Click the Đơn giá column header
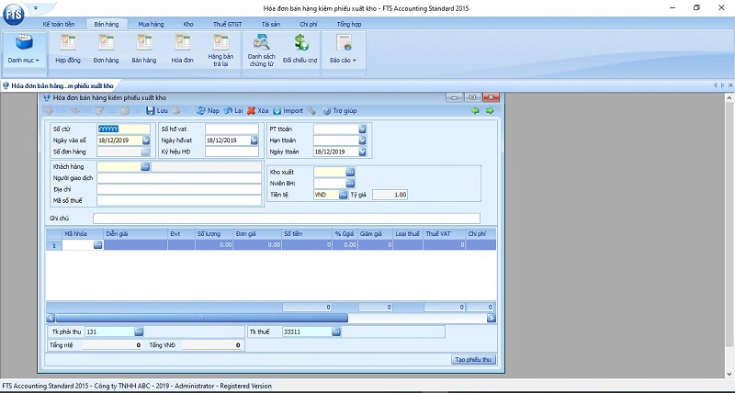Image resolution: width=735 pixels, height=393 pixels. click(257, 234)
